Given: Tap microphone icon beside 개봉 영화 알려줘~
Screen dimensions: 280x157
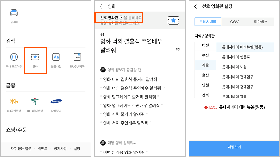Looking at the screenshot, I should pyautogui.click(x=103, y=143).
